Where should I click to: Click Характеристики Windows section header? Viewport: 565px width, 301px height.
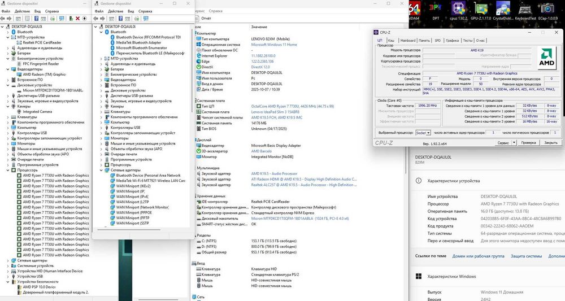451,277
